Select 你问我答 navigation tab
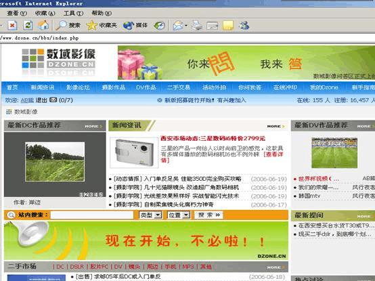 pos(250,87)
